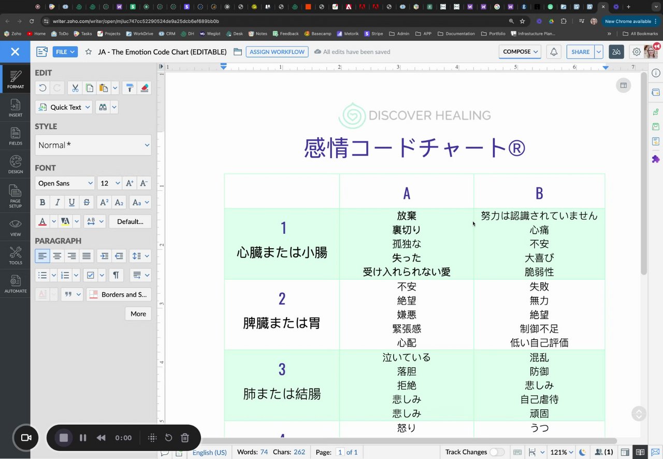Paste clipboard content with the paste icon
The height and width of the screenshot is (459, 663).
[x=104, y=88]
